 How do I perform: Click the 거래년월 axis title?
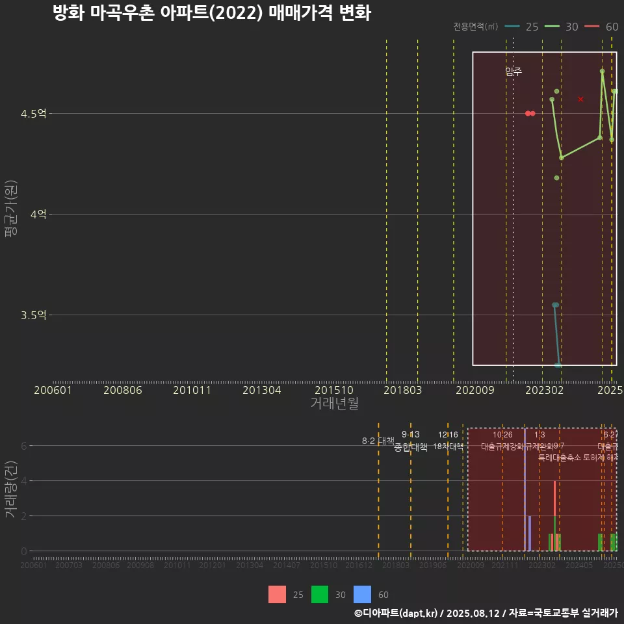coord(335,403)
